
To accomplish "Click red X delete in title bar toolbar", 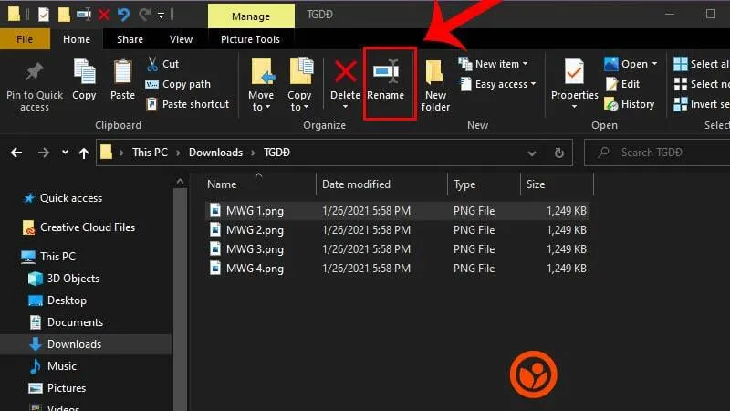I will coord(104,15).
